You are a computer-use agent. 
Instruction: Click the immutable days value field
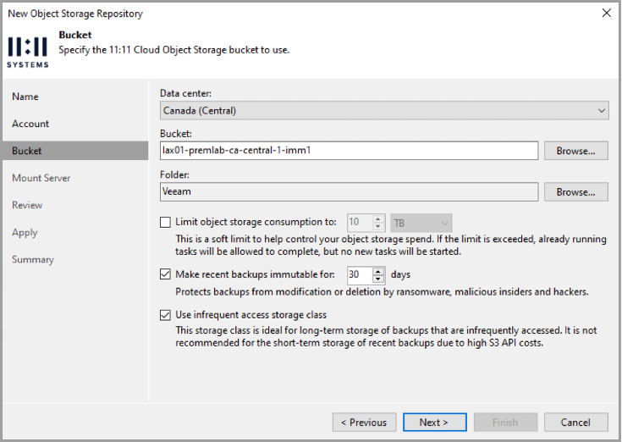click(x=360, y=275)
